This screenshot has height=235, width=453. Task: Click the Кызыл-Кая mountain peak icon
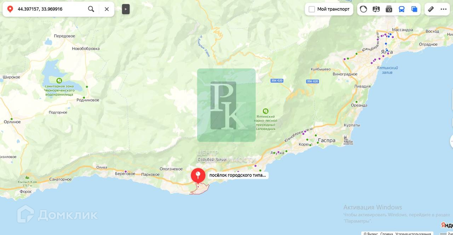[x=27, y=177]
